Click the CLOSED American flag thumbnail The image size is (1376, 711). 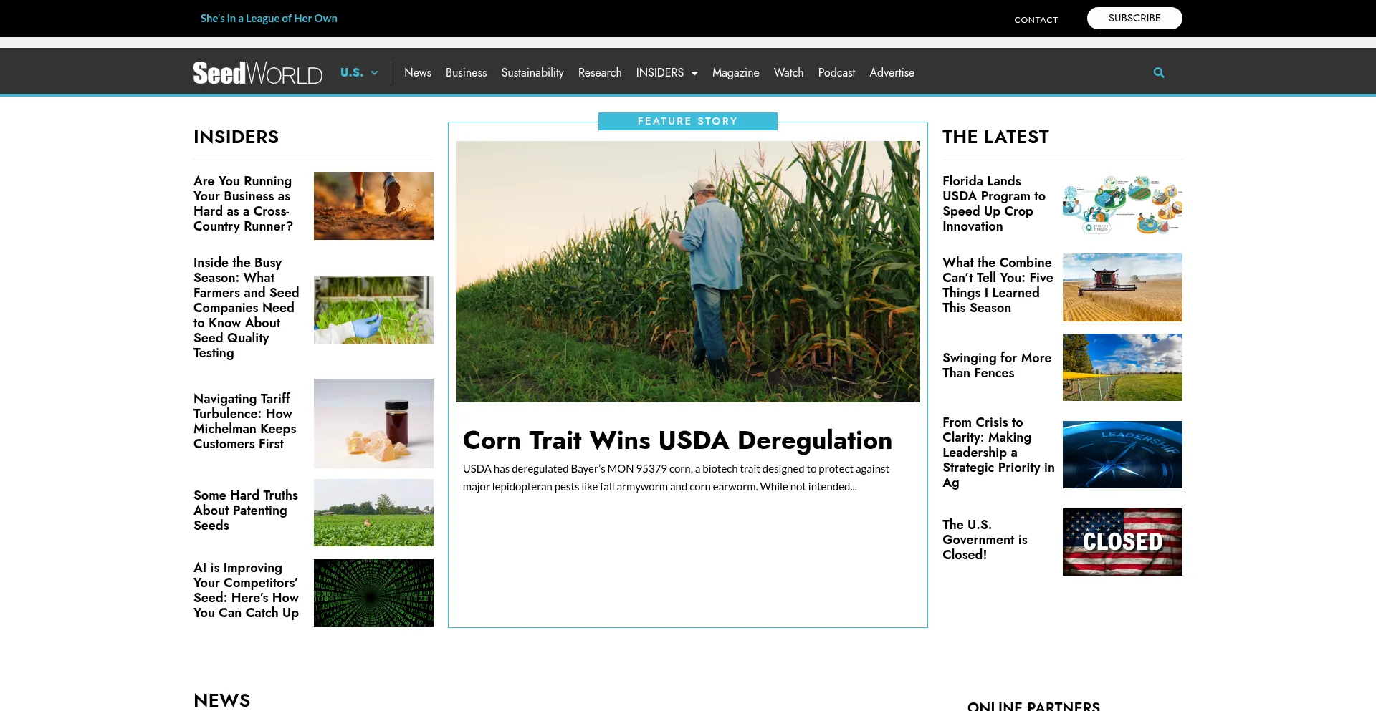coord(1122,542)
